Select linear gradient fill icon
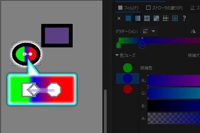Viewport: 200px width, 133px height. (138, 18)
